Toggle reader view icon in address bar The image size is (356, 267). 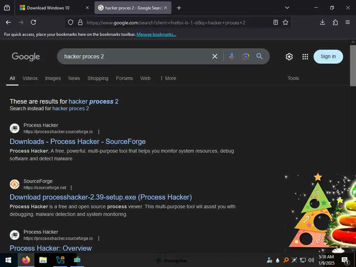tap(276, 22)
